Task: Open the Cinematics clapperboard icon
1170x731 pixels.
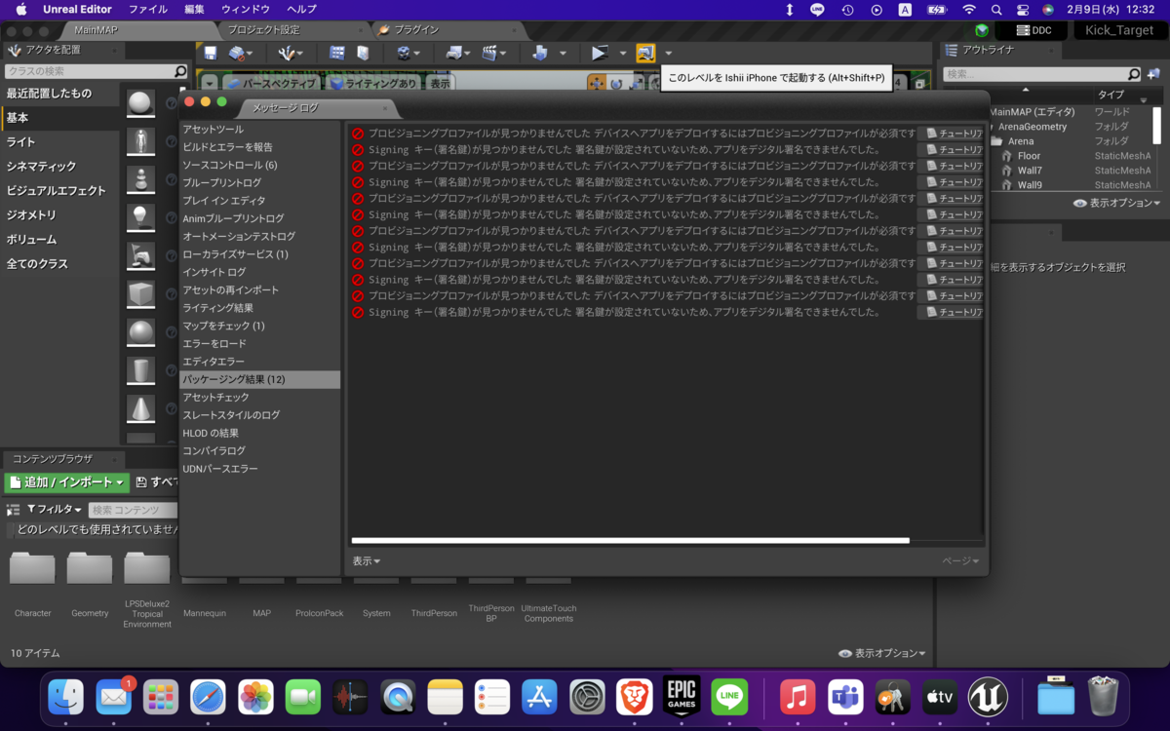Action: pos(490,53)
